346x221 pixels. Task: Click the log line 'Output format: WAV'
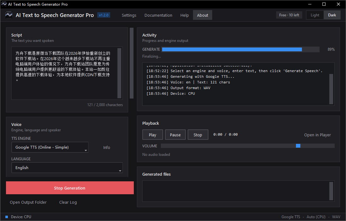click(x=178, y=88)
